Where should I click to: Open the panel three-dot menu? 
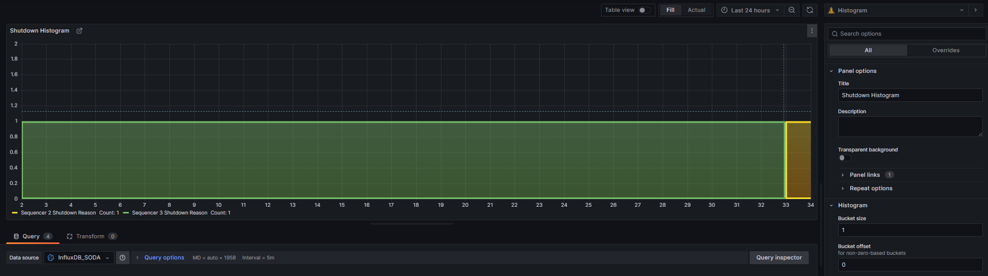click(812, 31)
